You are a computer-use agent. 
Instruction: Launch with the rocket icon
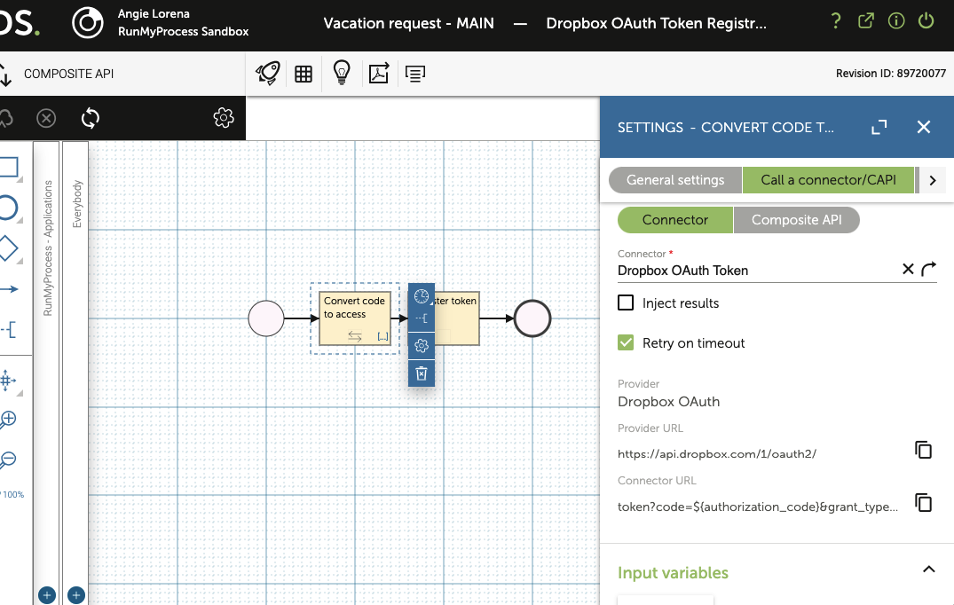coord(268,74)
